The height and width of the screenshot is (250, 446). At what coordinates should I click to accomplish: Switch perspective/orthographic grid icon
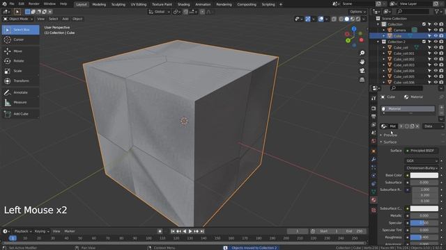pos(362,80)
